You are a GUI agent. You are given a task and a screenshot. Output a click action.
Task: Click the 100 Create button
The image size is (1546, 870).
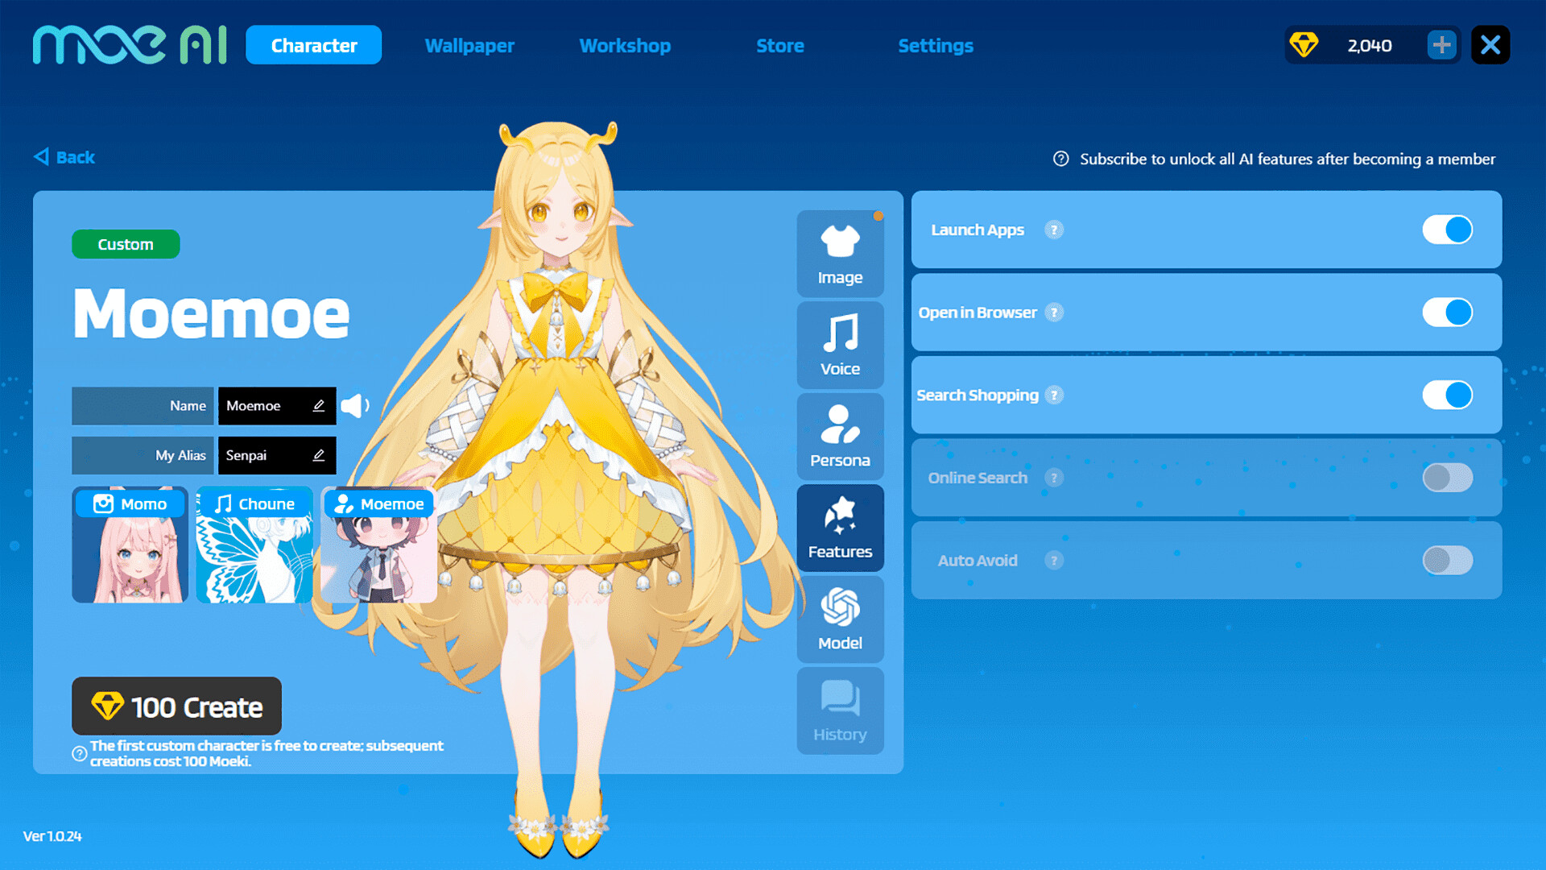click(x=176, y=706)
